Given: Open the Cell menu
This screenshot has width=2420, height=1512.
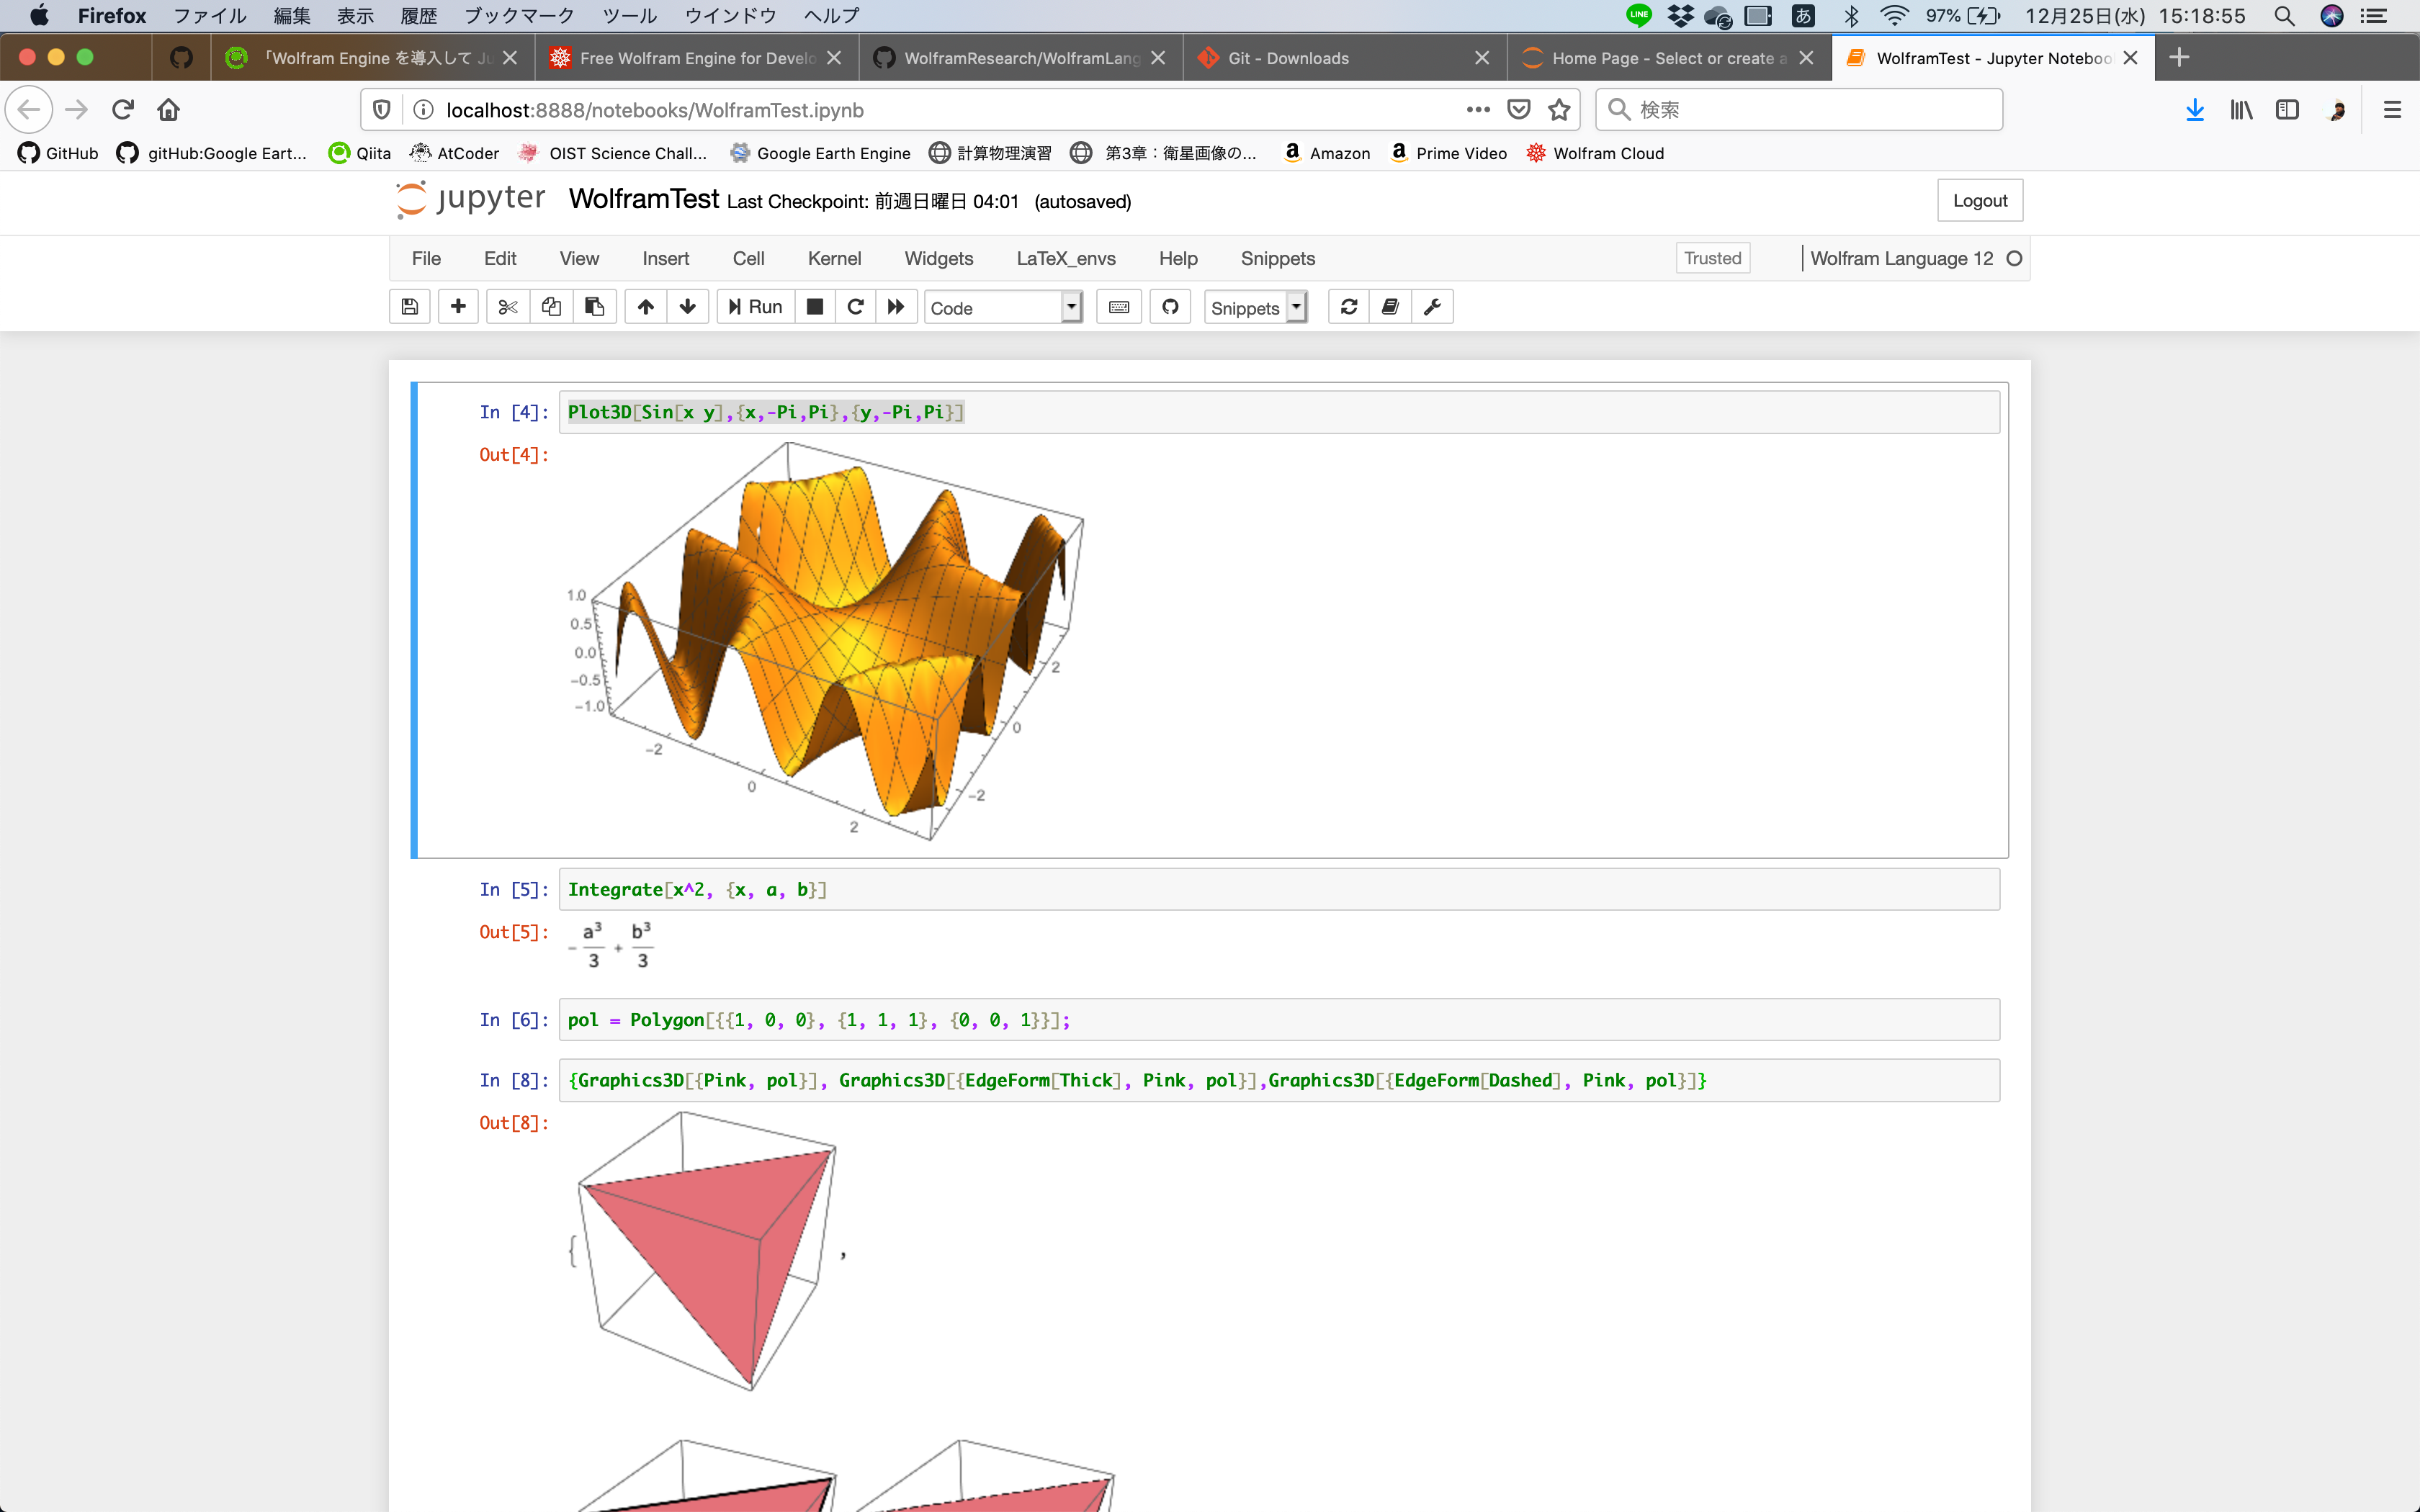Looking at the screenshot, I should 748,259.
